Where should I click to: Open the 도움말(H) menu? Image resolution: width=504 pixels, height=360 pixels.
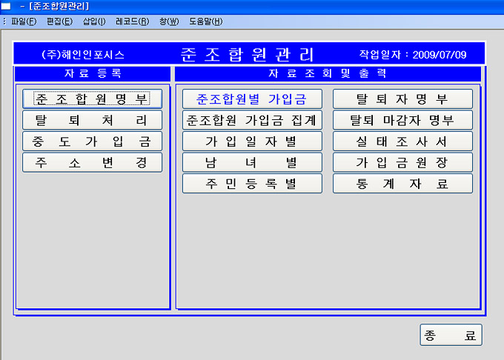pos(205,21)
